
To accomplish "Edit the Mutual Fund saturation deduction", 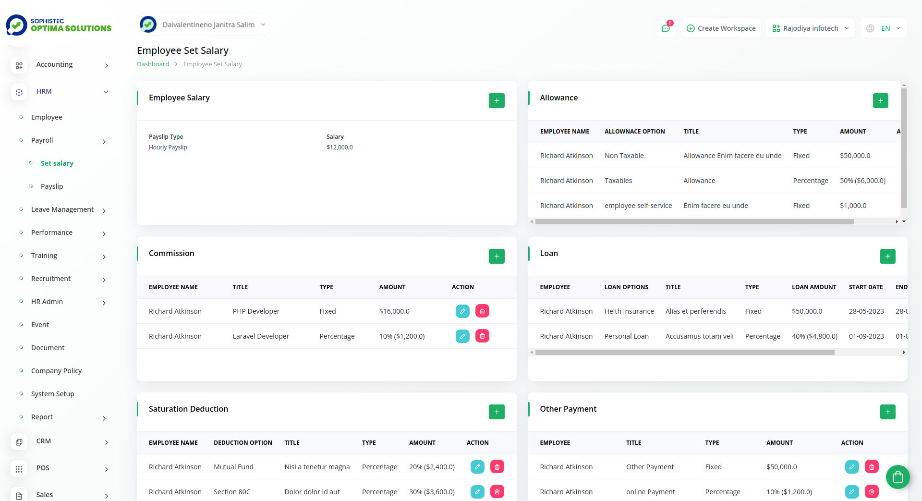I will coord(477,466).
